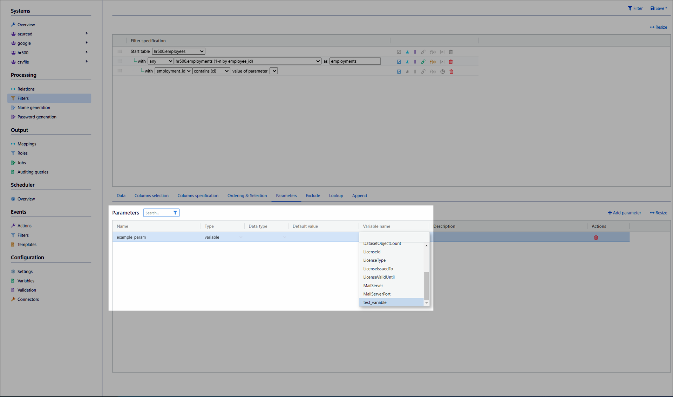
Task: Uncheck the employments row checkbox
Action: pos(399,62)
